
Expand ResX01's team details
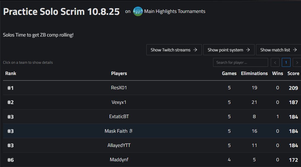tap(119, 87)
